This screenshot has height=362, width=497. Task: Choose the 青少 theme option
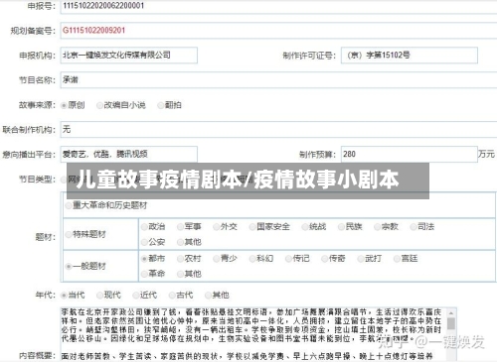tap(216, 259)
